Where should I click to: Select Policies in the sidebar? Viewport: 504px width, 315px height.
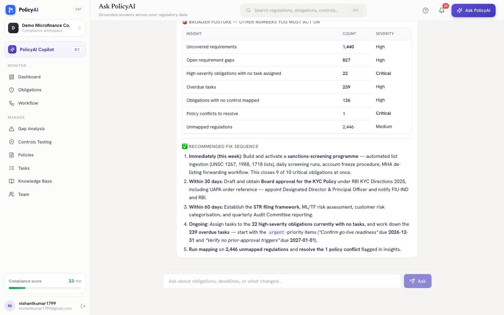(45, 155)
